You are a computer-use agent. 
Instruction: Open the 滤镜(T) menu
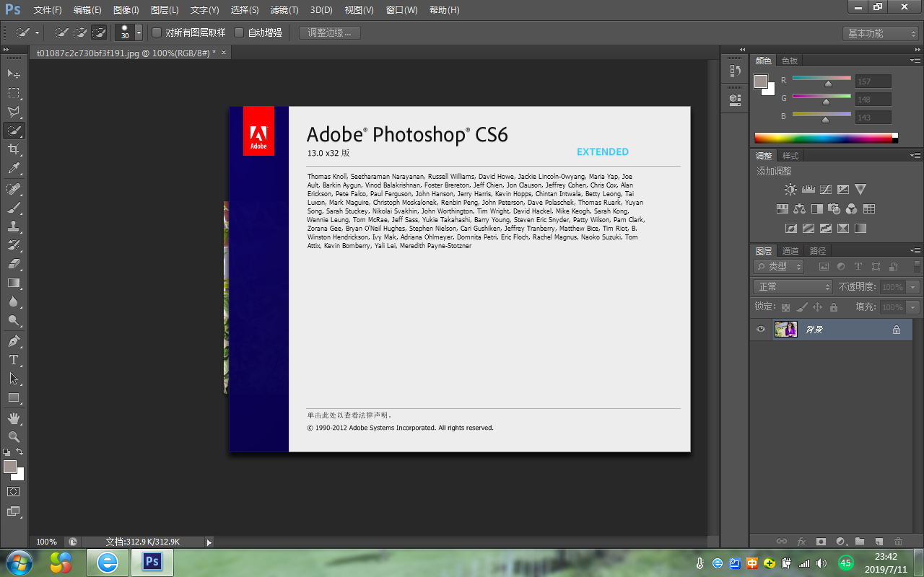coord(284,10)
